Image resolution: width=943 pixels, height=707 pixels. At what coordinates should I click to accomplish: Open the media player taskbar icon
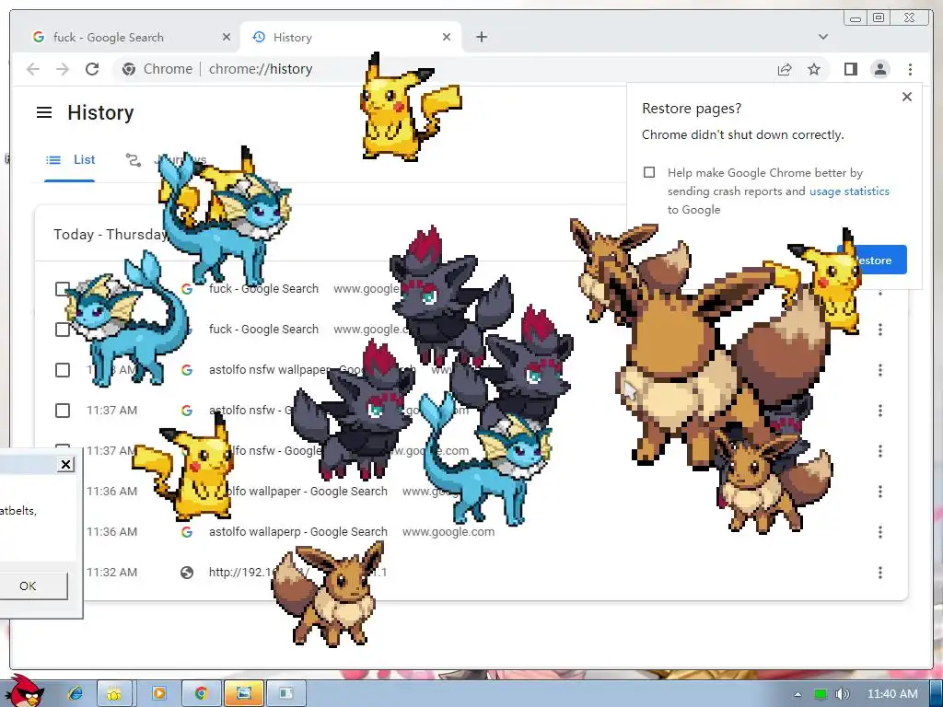(x=158, y=693)
